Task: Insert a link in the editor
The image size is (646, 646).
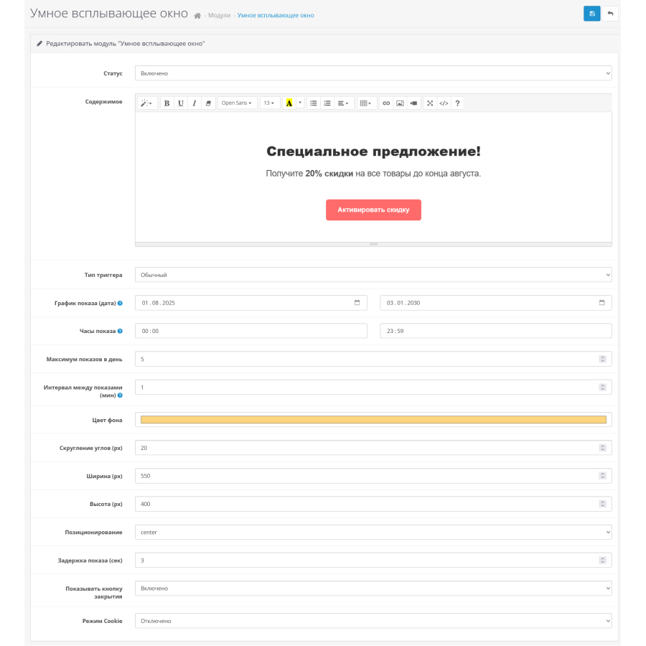Action: 386,103
